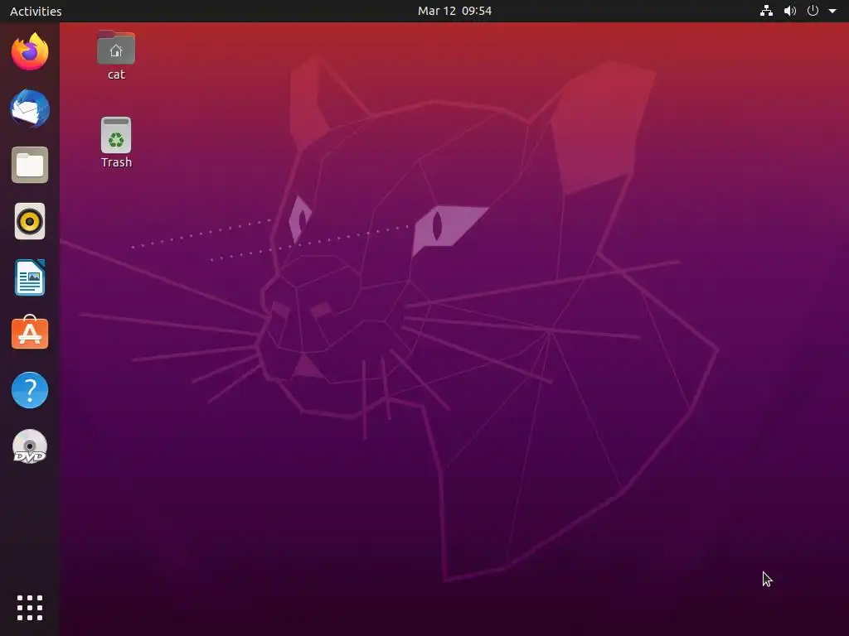Open LibreOffice Writer from the dock
The height and width of the screenshot is (636, 849).
(30, 277)
